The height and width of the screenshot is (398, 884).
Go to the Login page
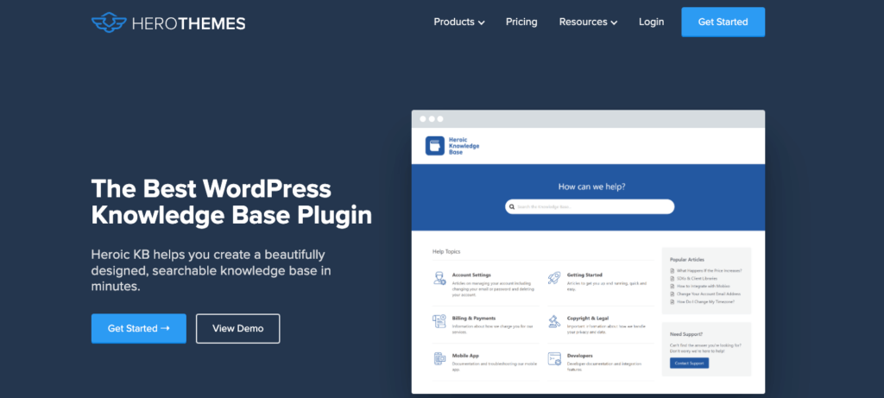tap(652, 22)
